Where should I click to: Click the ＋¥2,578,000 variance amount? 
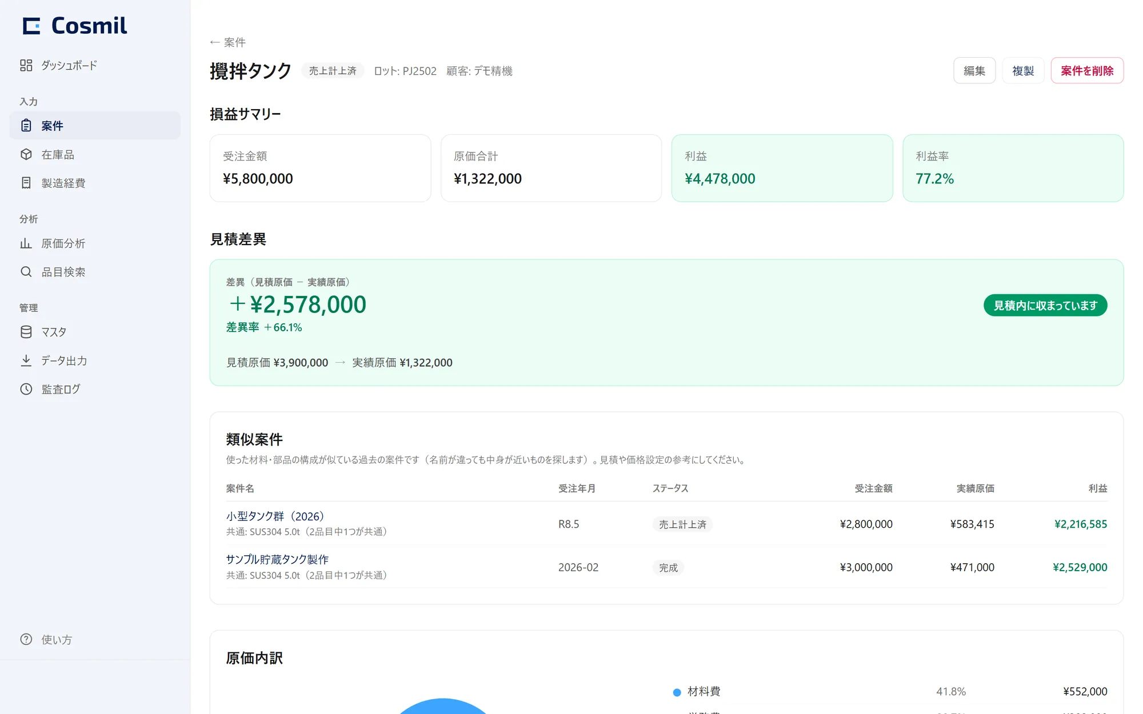coord(297,304)
